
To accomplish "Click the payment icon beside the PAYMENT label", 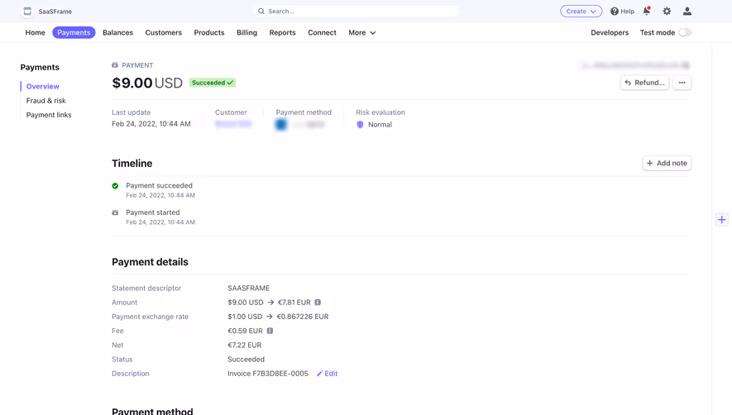I will click(x=115, y=65).
